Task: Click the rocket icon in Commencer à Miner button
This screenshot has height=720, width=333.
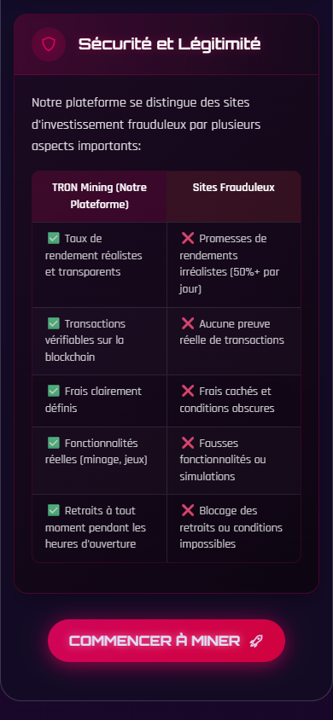Action: click(x=256, y=641)
